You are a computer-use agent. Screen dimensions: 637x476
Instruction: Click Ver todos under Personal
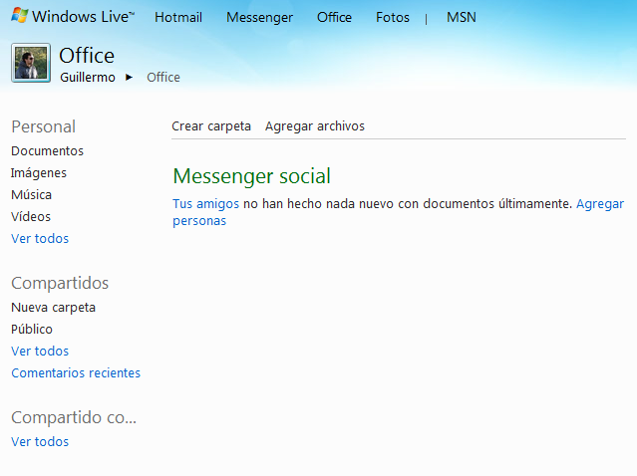click(40, 239)
